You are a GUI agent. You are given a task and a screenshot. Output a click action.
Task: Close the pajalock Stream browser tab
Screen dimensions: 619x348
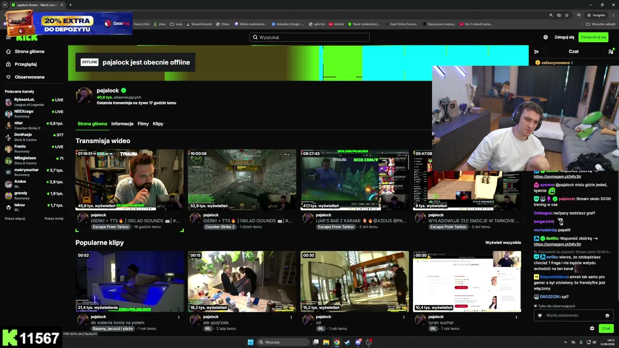tap(62, 5)
